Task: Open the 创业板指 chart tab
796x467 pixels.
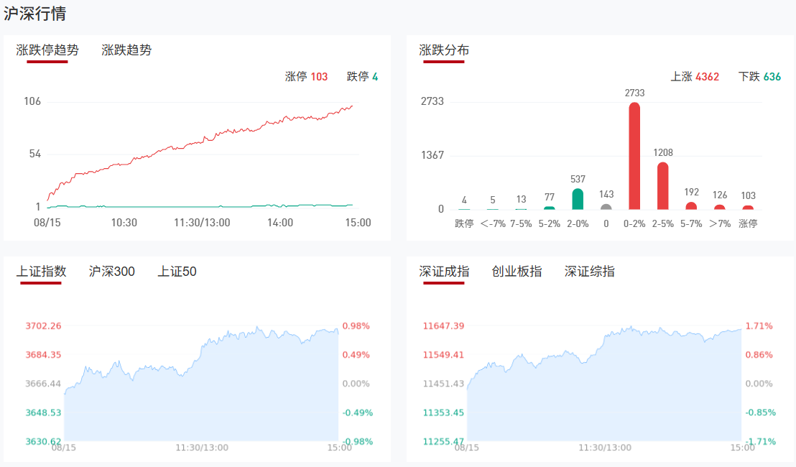Action: (517, 272)
